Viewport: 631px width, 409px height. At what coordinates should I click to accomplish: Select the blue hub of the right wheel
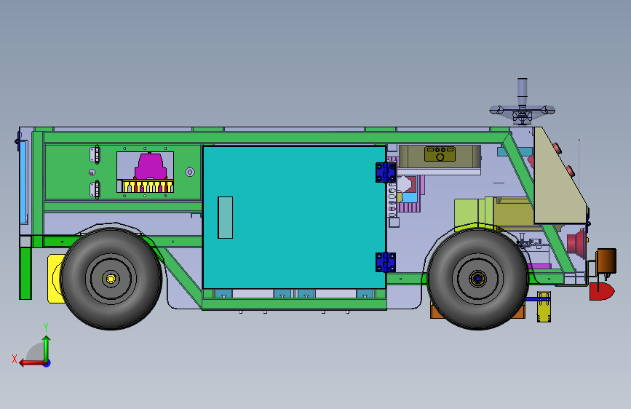tap(477, 278)
